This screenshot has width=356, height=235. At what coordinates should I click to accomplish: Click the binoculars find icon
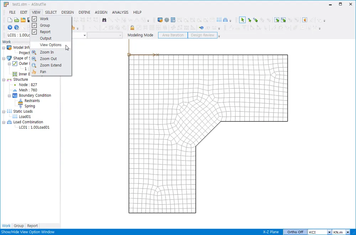tap(104, 20)
